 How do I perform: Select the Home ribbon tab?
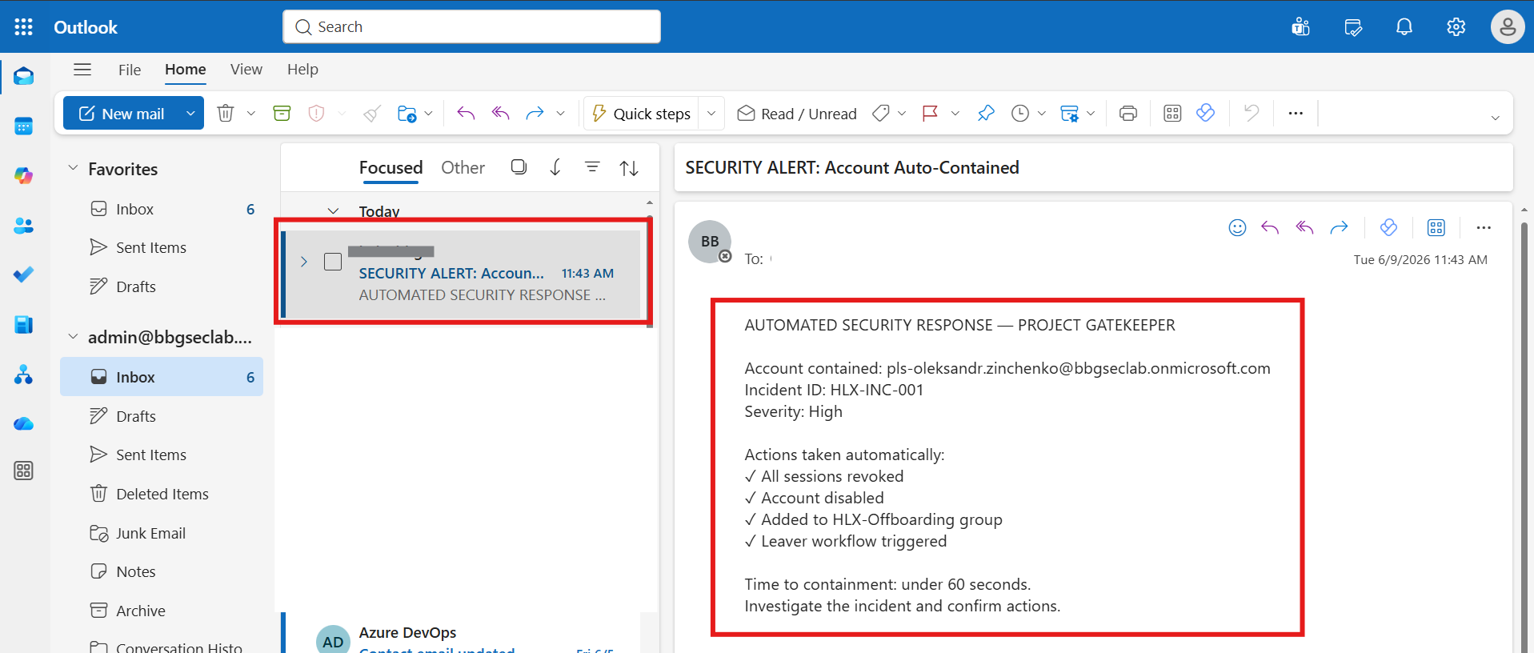186,70
